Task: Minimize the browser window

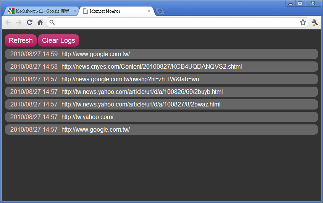Action: (x=291, y=3)
